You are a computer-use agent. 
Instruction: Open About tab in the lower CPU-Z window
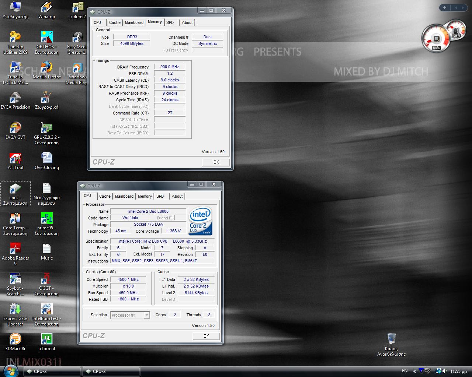click(177, 196)
